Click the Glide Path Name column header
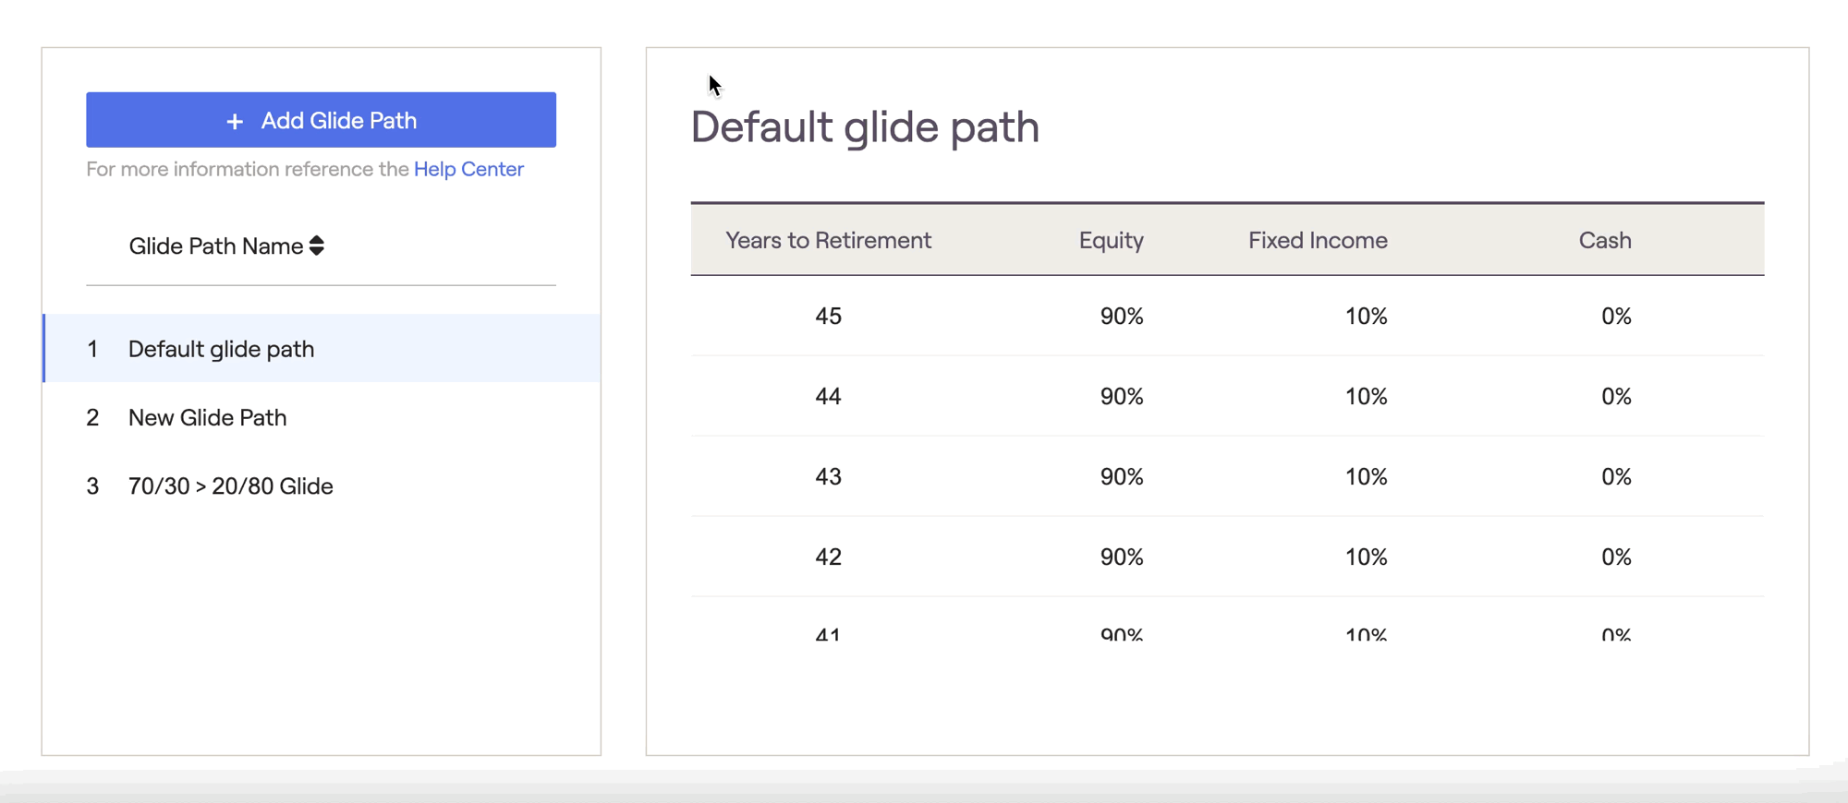Image resolution: width=1848 pixels, height=803 pixels. coord(216,246)
